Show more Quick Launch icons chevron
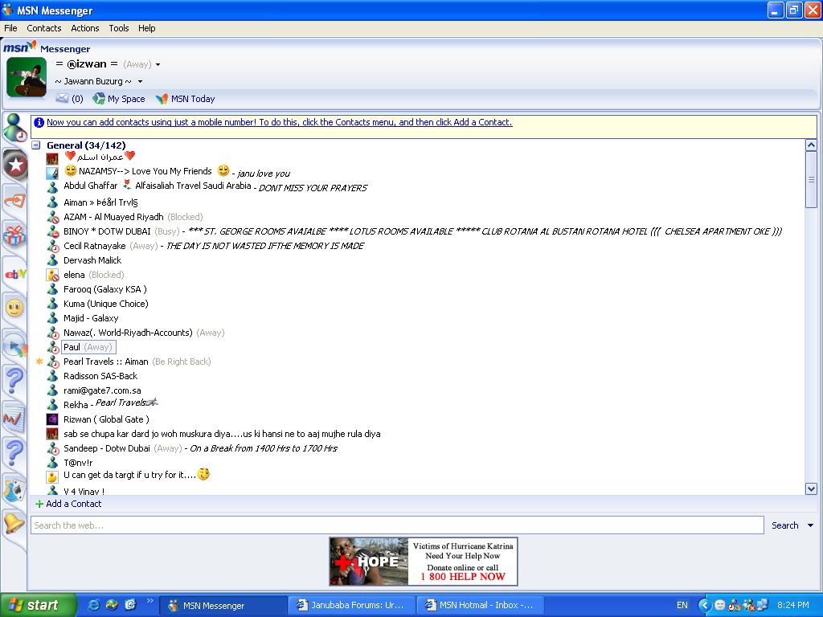Screen dimensions: 823x617 149,601
